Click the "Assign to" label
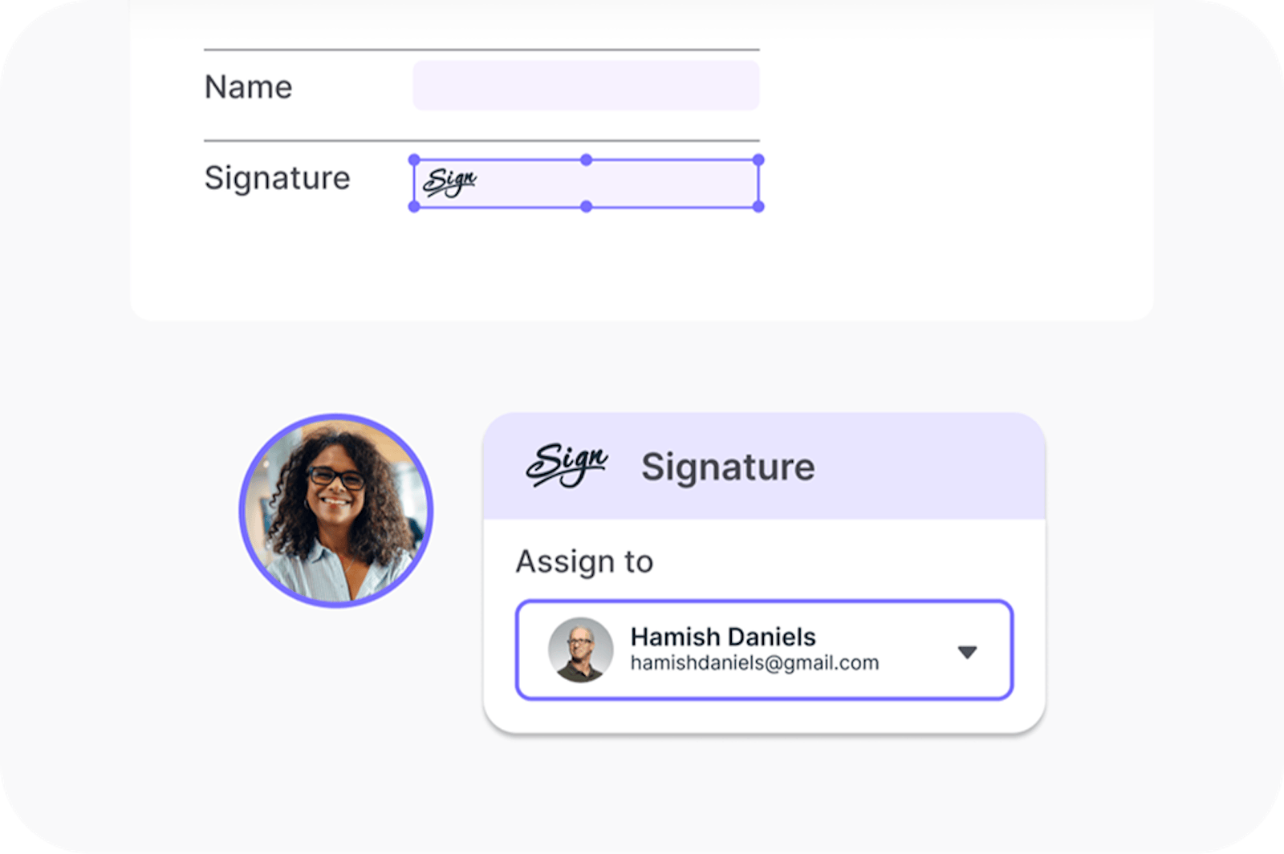This screenshot has height=854, width=1284. 584,561
